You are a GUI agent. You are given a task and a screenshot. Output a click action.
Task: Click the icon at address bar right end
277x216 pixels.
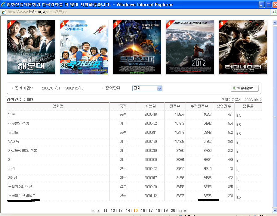point(274,12)
